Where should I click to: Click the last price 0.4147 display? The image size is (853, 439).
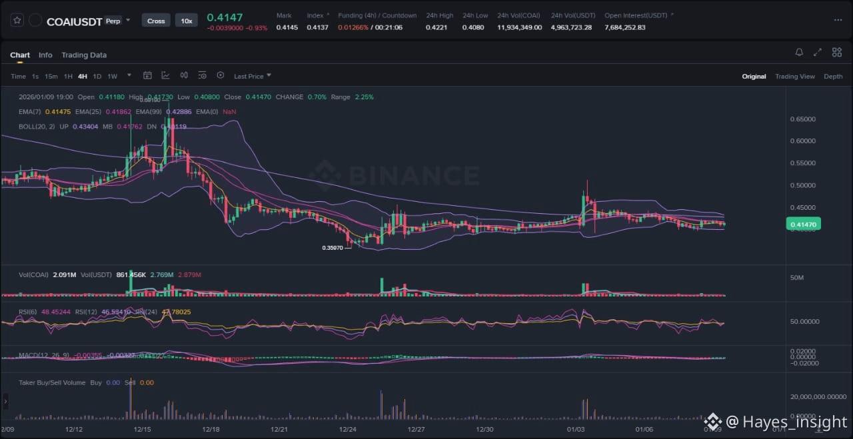click(x=225, y=17)
